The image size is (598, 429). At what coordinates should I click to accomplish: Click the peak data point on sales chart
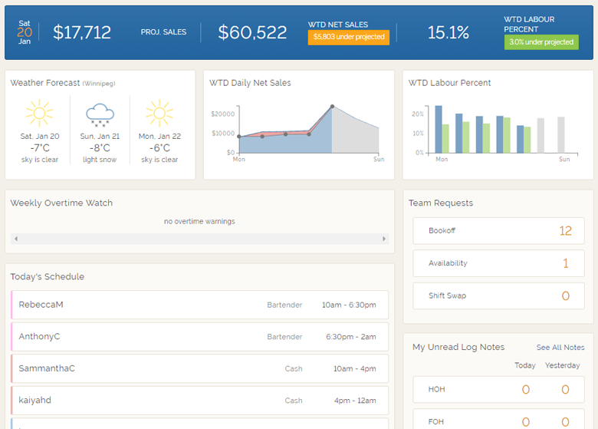pos(332,107)
